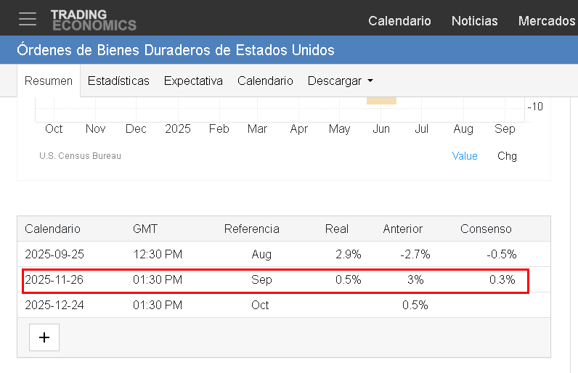Go to the Calendario tab below the title
The image size is (578, 373).
tap(265, 81)
